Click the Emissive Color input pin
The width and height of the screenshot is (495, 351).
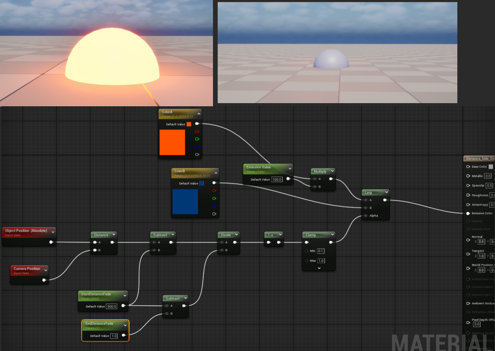(468, 213)
